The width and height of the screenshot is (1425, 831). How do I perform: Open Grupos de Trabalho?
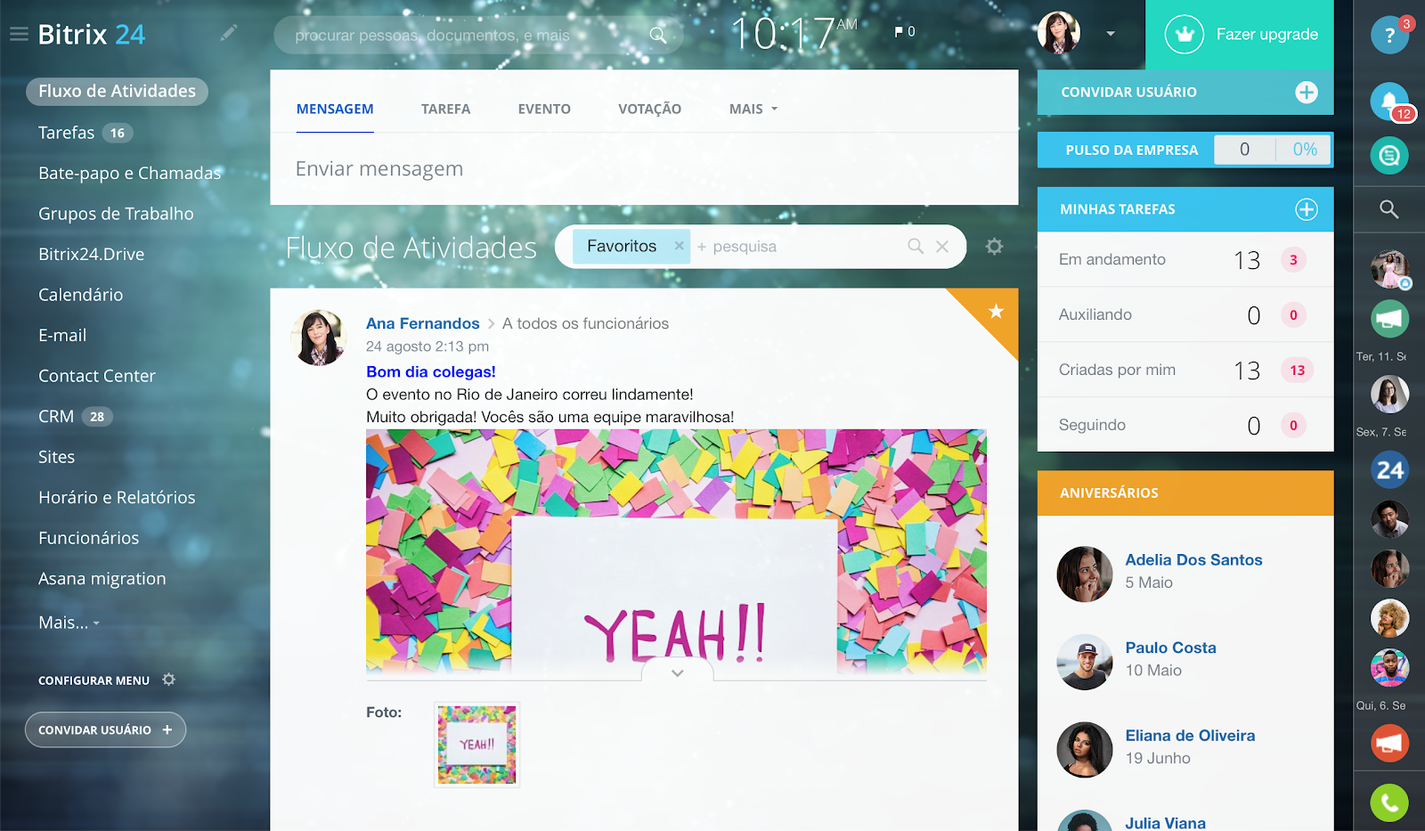click(x=116, y=214)
